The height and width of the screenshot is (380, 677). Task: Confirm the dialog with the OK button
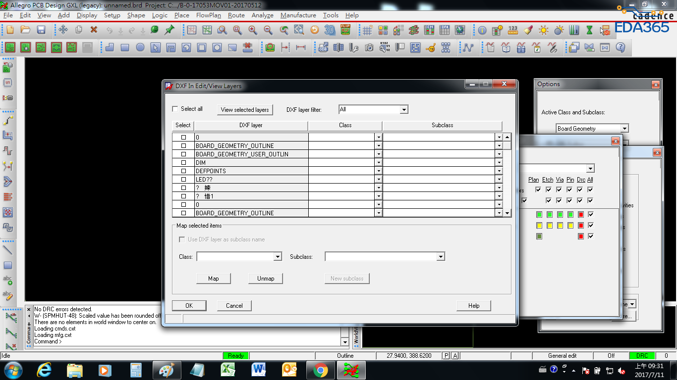(x=189, y=306)
